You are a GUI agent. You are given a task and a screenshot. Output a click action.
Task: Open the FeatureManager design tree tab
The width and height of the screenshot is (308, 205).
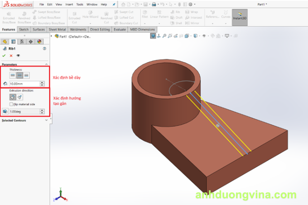click(5, 41)
